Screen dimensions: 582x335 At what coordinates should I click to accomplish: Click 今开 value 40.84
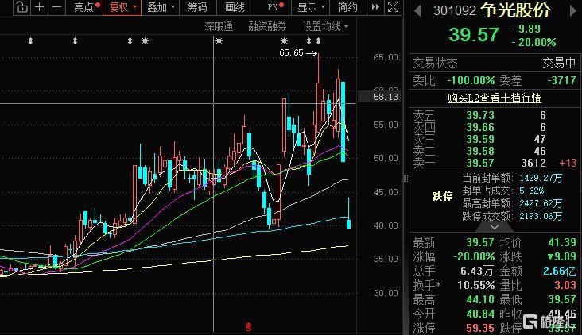480,314
